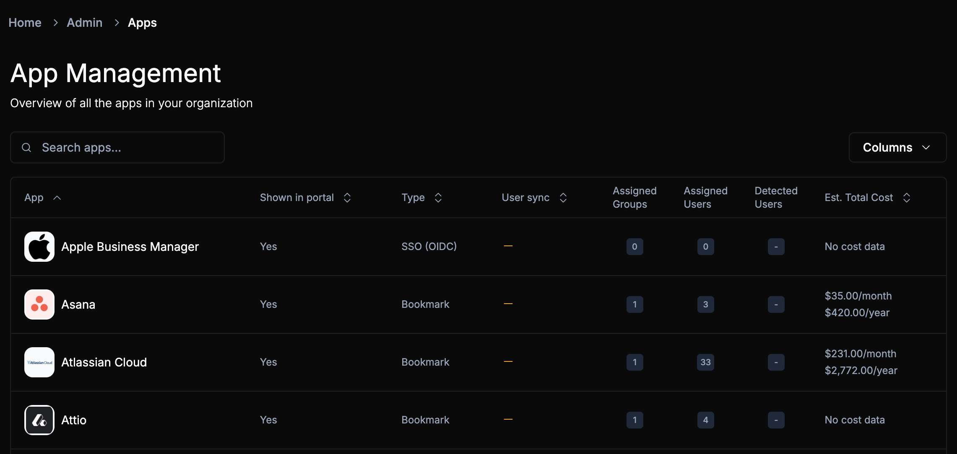Go to the Home breadcrumb
This screenshot has width=957, height=454.
(25, 23)
